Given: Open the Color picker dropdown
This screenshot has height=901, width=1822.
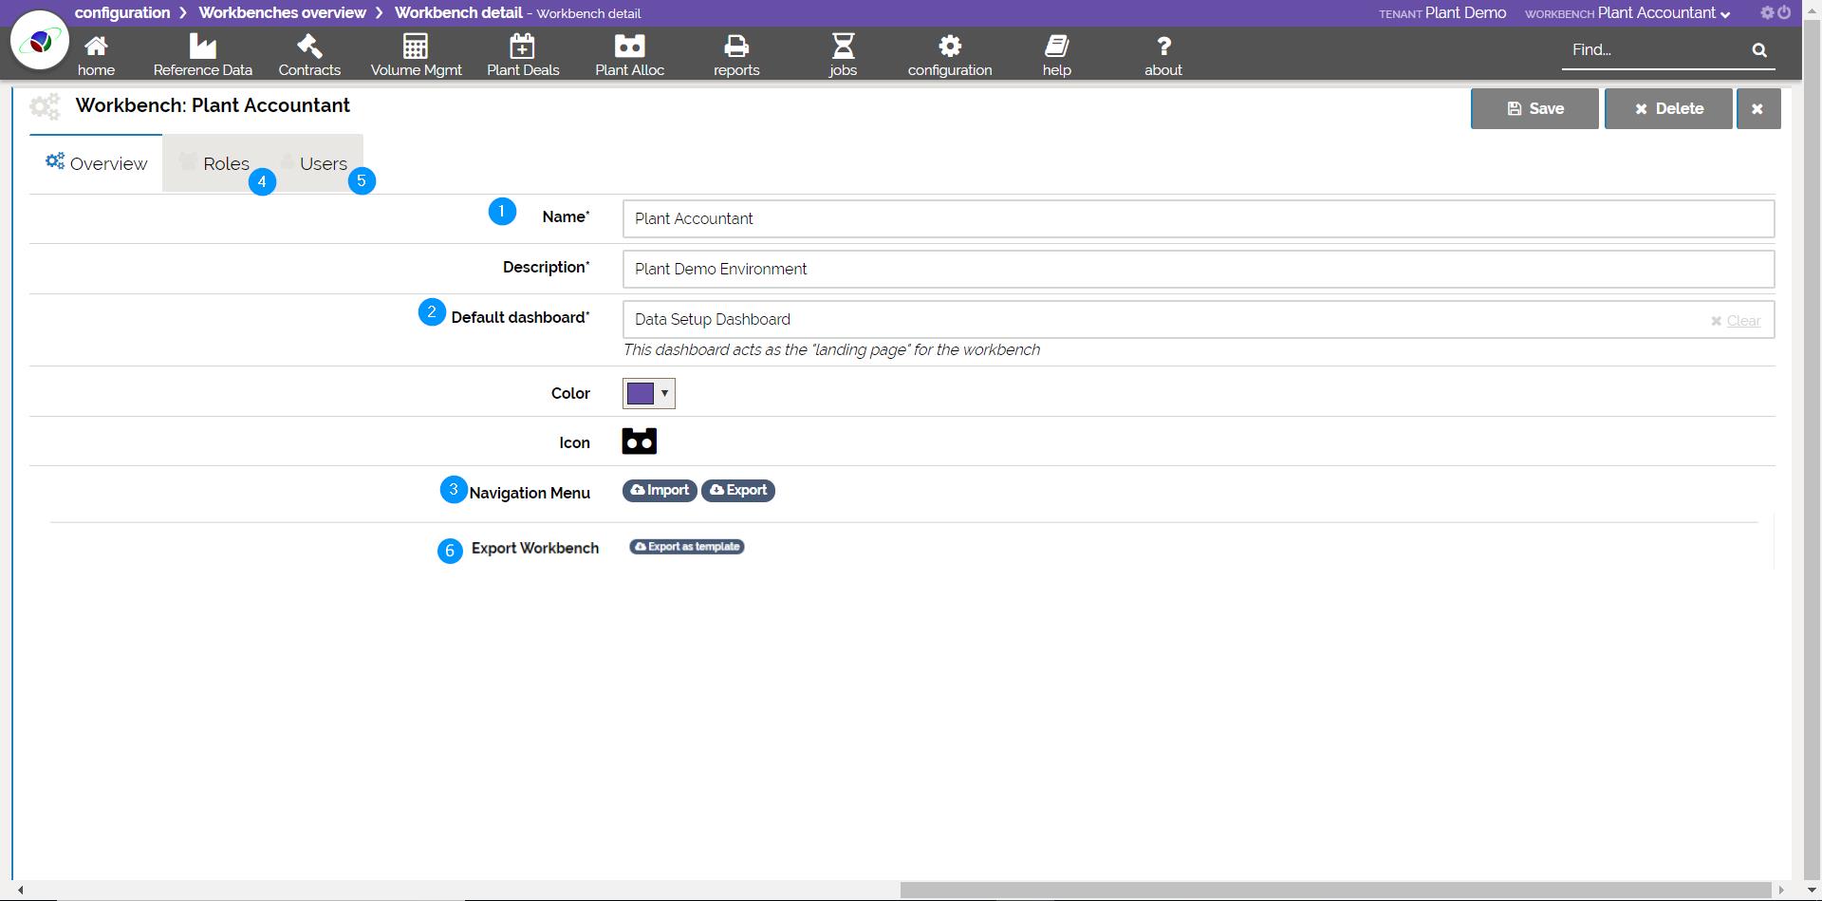Looking at the screenshot, I should click(649, 393).
